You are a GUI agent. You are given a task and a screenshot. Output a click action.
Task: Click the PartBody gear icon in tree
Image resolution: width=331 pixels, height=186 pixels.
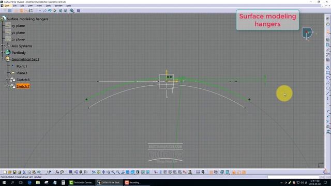(8, 53)
